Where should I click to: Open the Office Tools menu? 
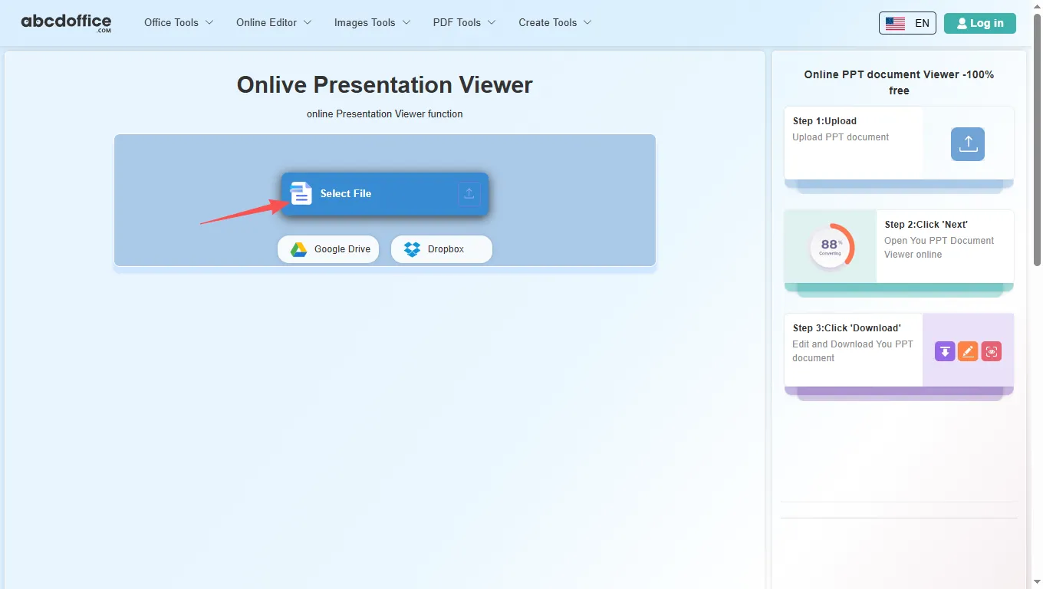click(179, 23)
